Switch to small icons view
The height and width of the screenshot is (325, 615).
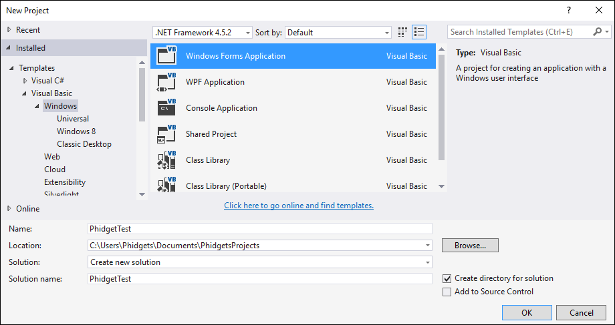coord(402,33)
